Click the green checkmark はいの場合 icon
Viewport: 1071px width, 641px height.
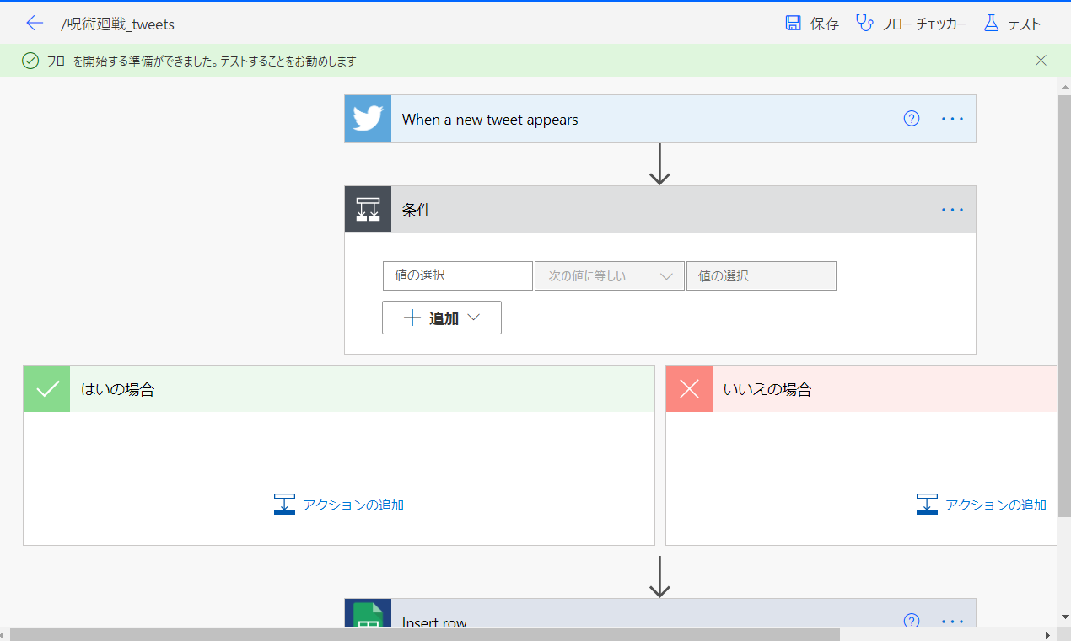tap(46, 389)
